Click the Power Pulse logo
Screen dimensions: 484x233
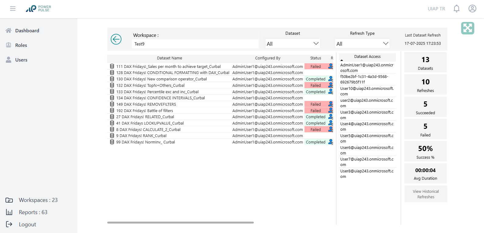coord(38,9)
